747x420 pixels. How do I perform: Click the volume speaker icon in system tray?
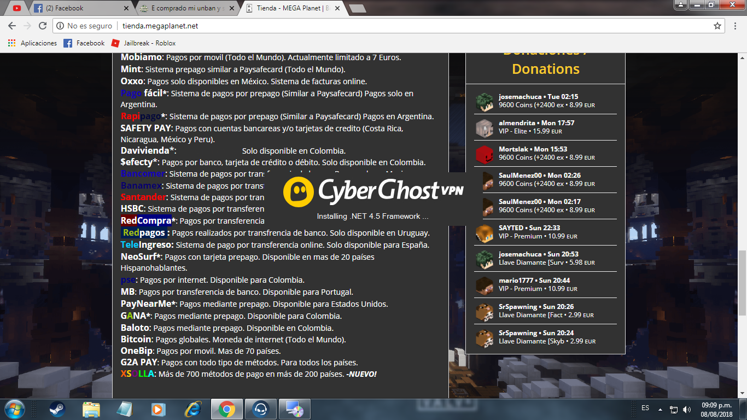pos(686,409)
